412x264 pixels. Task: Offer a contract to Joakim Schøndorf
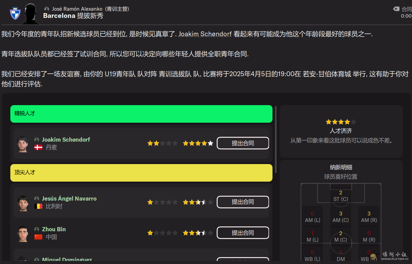[243, 143]
